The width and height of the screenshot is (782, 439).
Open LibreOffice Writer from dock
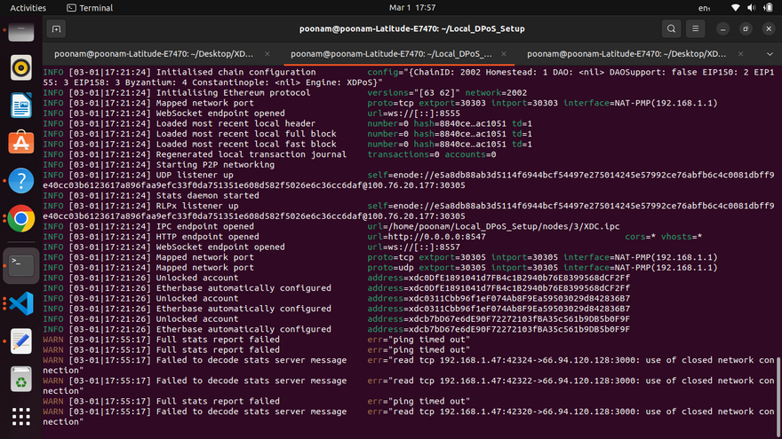point(21,106)
